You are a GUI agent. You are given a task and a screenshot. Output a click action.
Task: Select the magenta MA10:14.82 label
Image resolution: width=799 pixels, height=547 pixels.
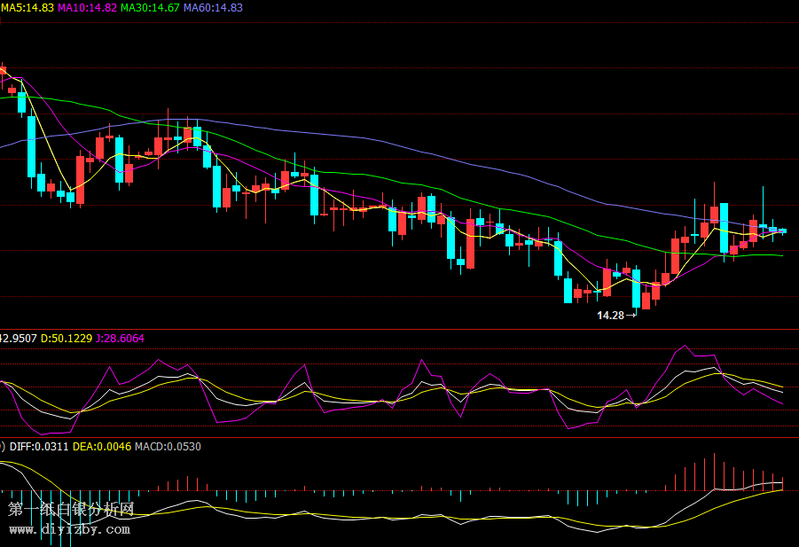87,7
